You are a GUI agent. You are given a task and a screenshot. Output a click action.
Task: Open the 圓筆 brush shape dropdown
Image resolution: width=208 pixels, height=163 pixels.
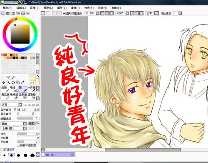(25, 123)
